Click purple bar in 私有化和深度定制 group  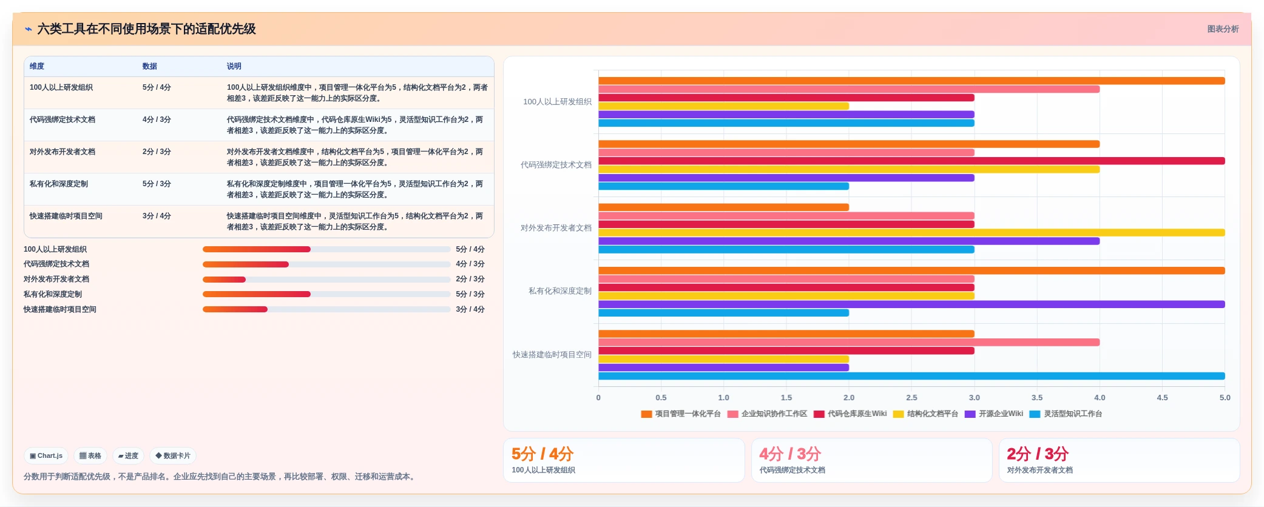coord(911,304)
